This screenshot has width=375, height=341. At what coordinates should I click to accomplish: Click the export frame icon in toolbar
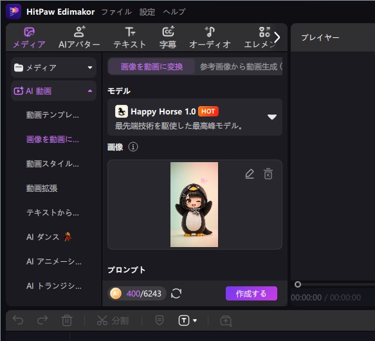pyautogui.click(x=226, y=320)
